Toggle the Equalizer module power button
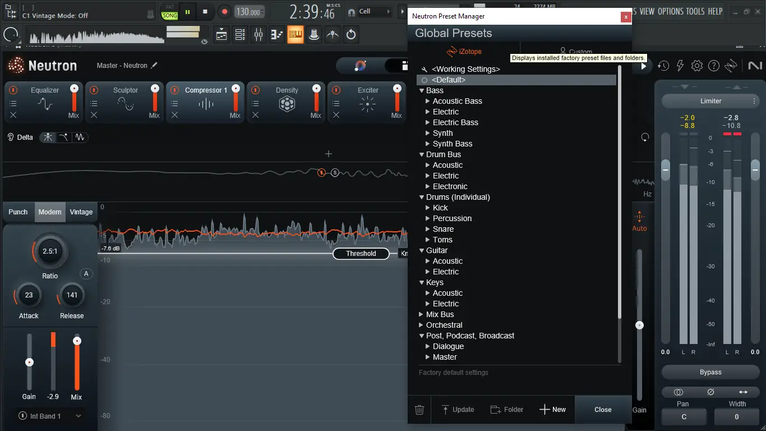 [x=13, y=90]
